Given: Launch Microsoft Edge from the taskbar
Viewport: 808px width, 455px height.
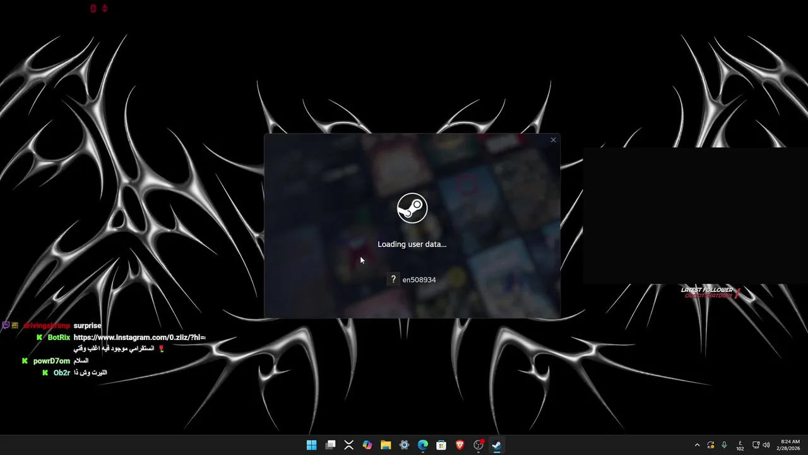Looking at the screenshot, I should pyautogui.click(x=423, y=445).
